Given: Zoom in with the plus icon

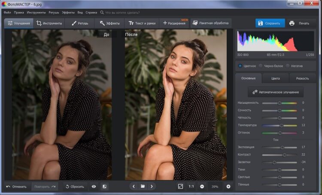Looking at the screenshot, I should click(228, 186).
